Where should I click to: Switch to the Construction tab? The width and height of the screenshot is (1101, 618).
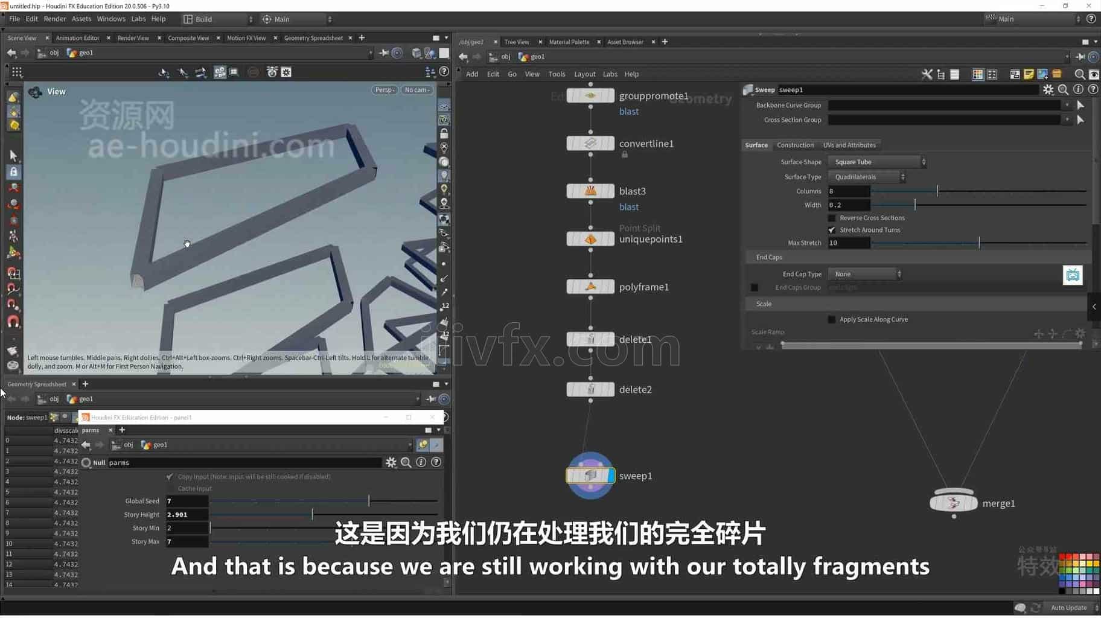pos(795,145)
